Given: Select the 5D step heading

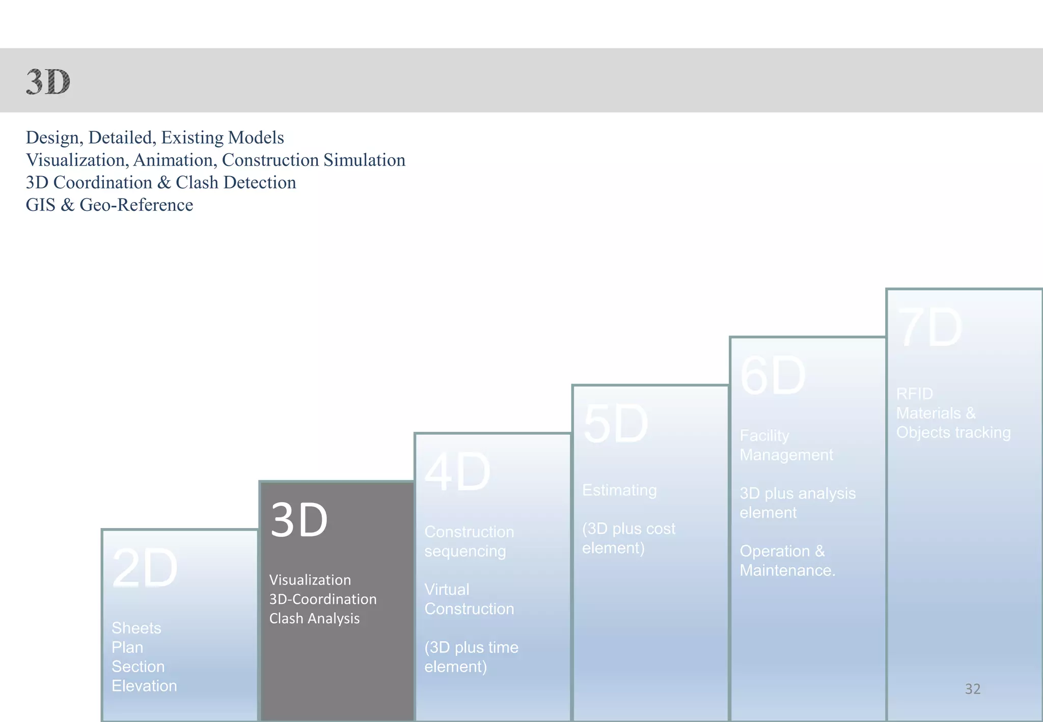Looking at the screenshot, I should click(615, 424).
